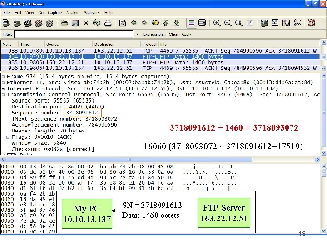
Task: Reload the capture file icon
Action: coord(97,23)
